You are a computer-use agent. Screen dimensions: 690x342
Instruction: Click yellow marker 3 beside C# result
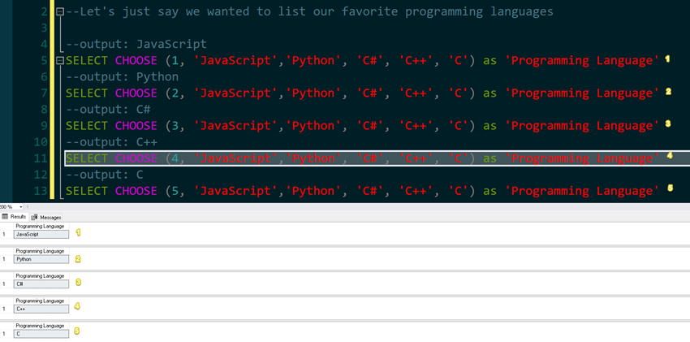point(78,282)
